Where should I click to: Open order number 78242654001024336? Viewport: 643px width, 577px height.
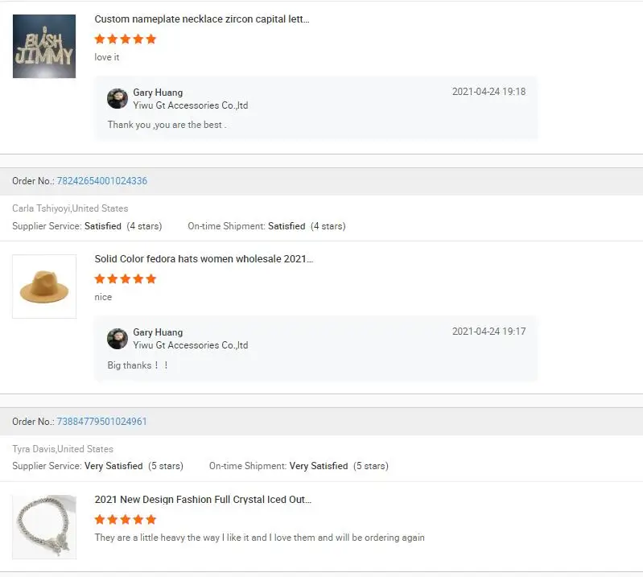tap(101, 181)
